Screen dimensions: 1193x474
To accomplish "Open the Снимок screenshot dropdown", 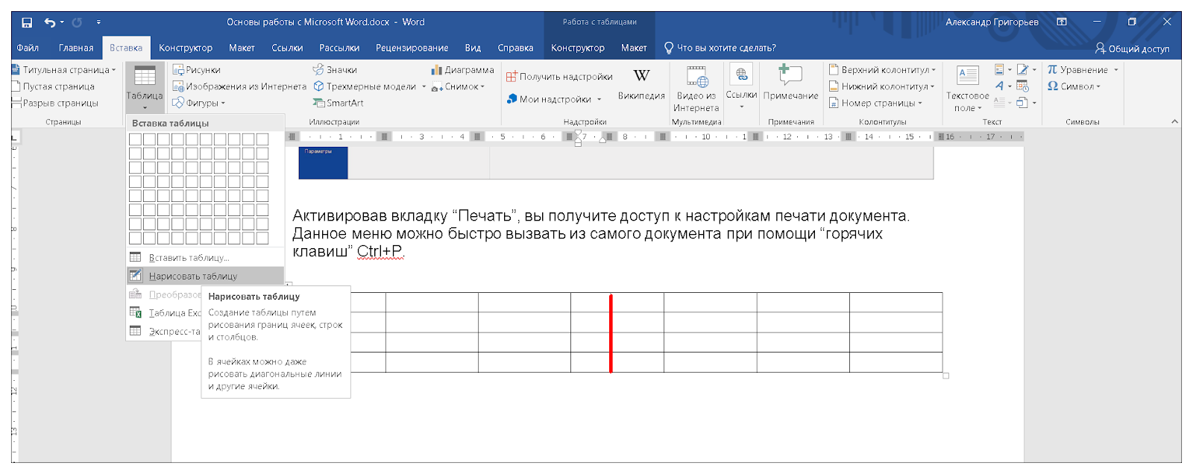I will 482,87.
